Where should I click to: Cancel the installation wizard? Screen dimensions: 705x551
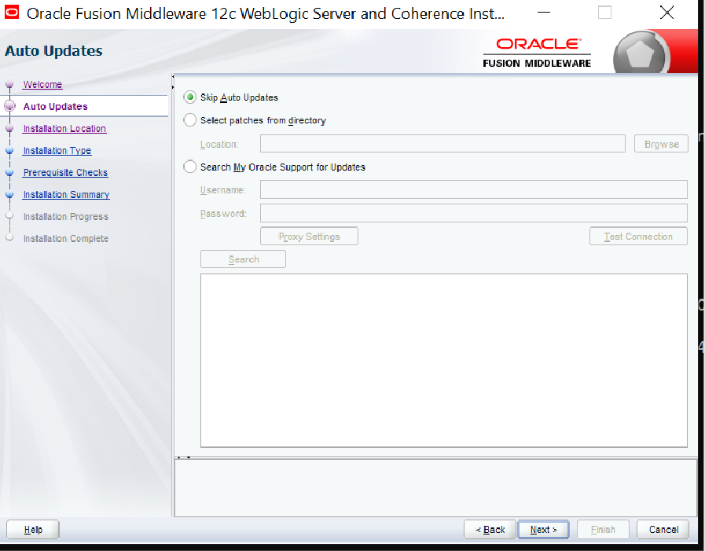[663, 530]
